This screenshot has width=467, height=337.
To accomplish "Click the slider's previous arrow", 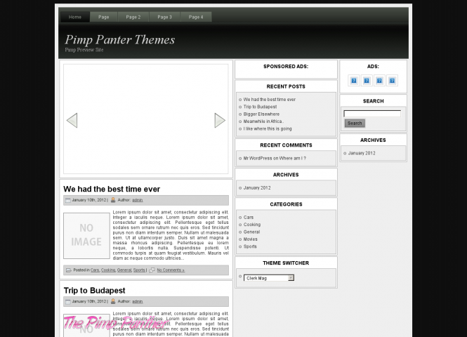I will click(x=72, y=121).
